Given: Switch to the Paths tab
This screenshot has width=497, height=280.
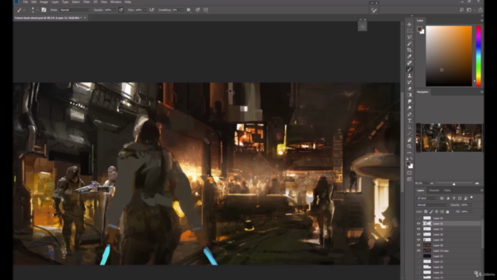Looking at the screenshot, I should (447, 190).
